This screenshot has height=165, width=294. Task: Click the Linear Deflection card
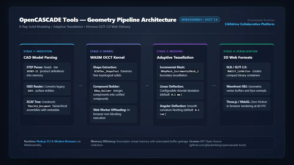[180, 91]
